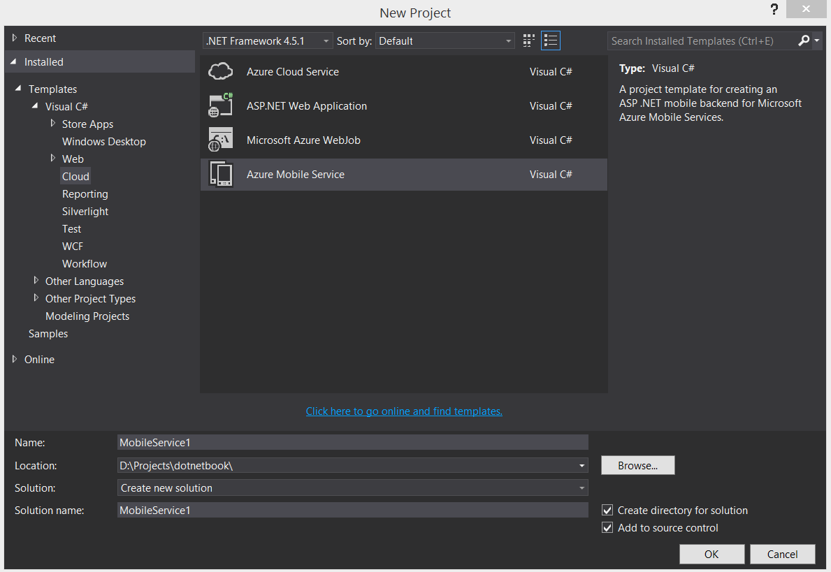Close the New Project dialog

coord(806,9)
